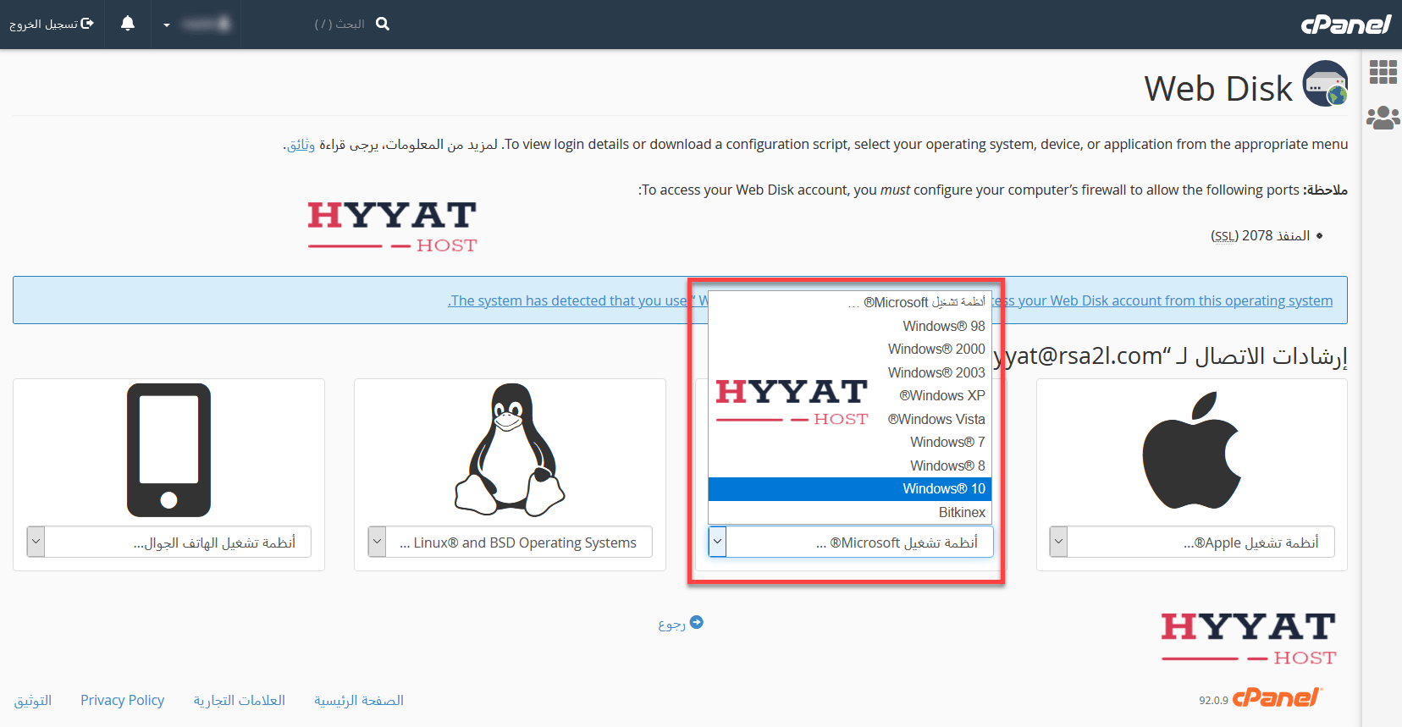Select Windows® 7 from the list
The image size is (1402, 727).
pos(848,442)
